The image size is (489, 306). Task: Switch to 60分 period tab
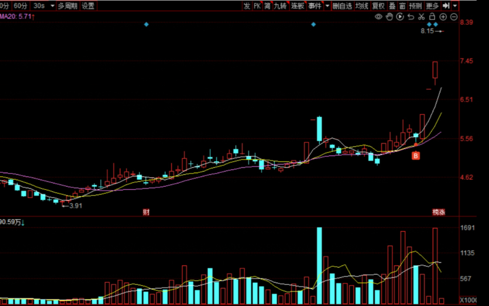pos(20,6)
